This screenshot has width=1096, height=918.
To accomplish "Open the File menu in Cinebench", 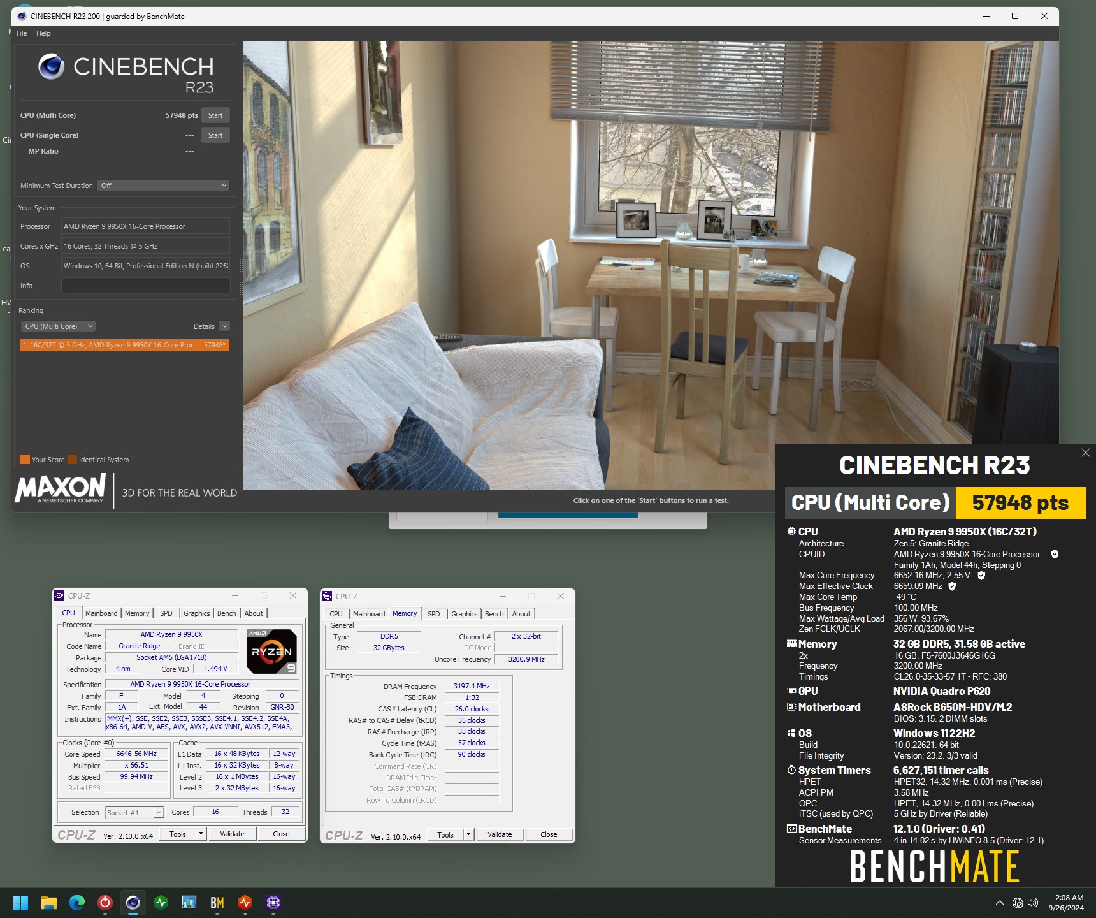I will click(x=22, y=33).
